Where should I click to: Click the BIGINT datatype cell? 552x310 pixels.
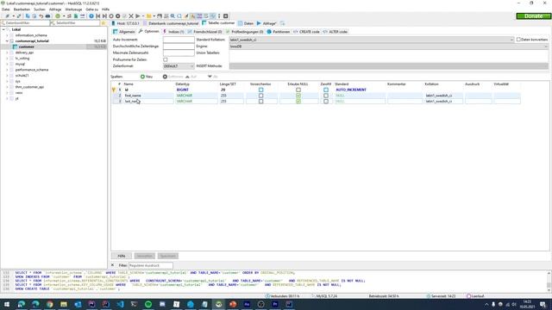click(x=196, y=90)
